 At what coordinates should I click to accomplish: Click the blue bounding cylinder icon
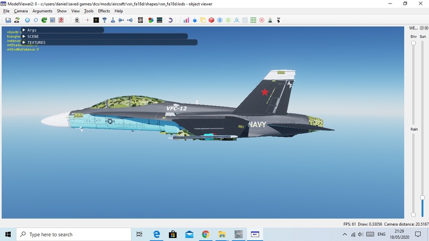tap(220, 20)
